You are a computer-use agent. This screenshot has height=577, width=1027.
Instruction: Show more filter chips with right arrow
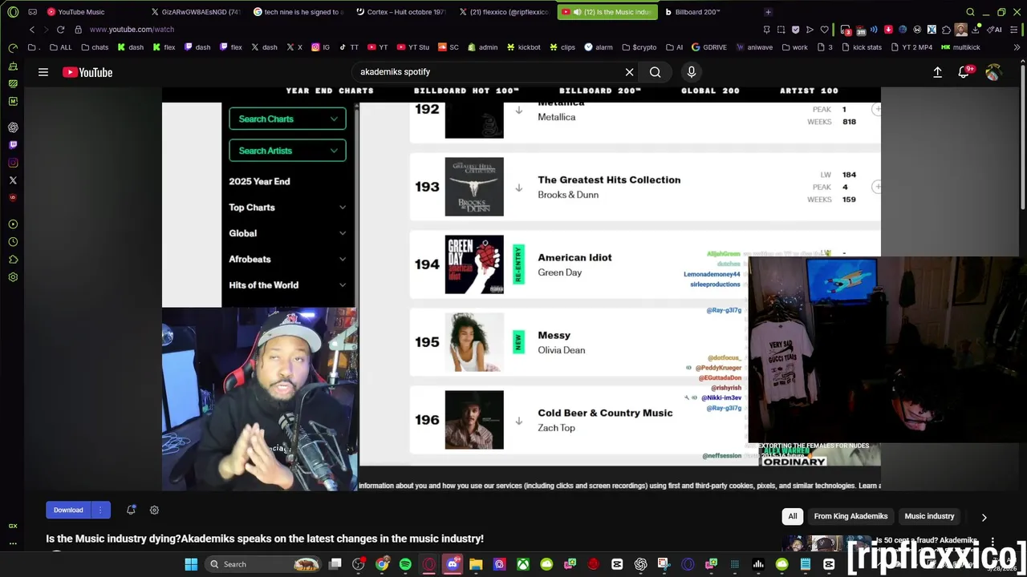point(984,517)
